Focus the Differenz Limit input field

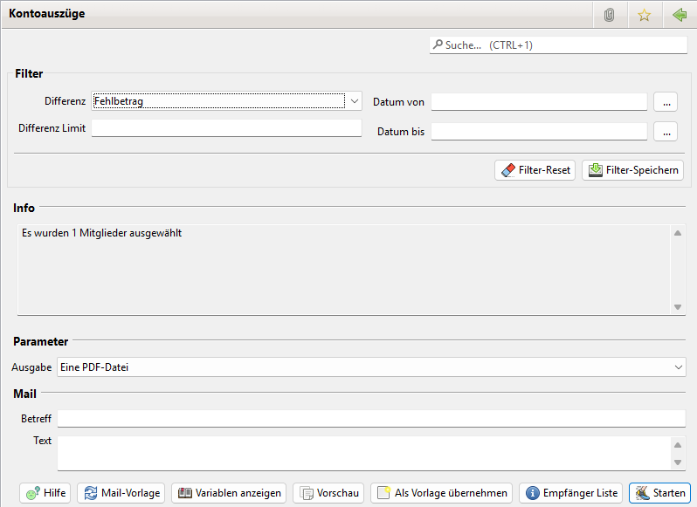pos(226,128)
